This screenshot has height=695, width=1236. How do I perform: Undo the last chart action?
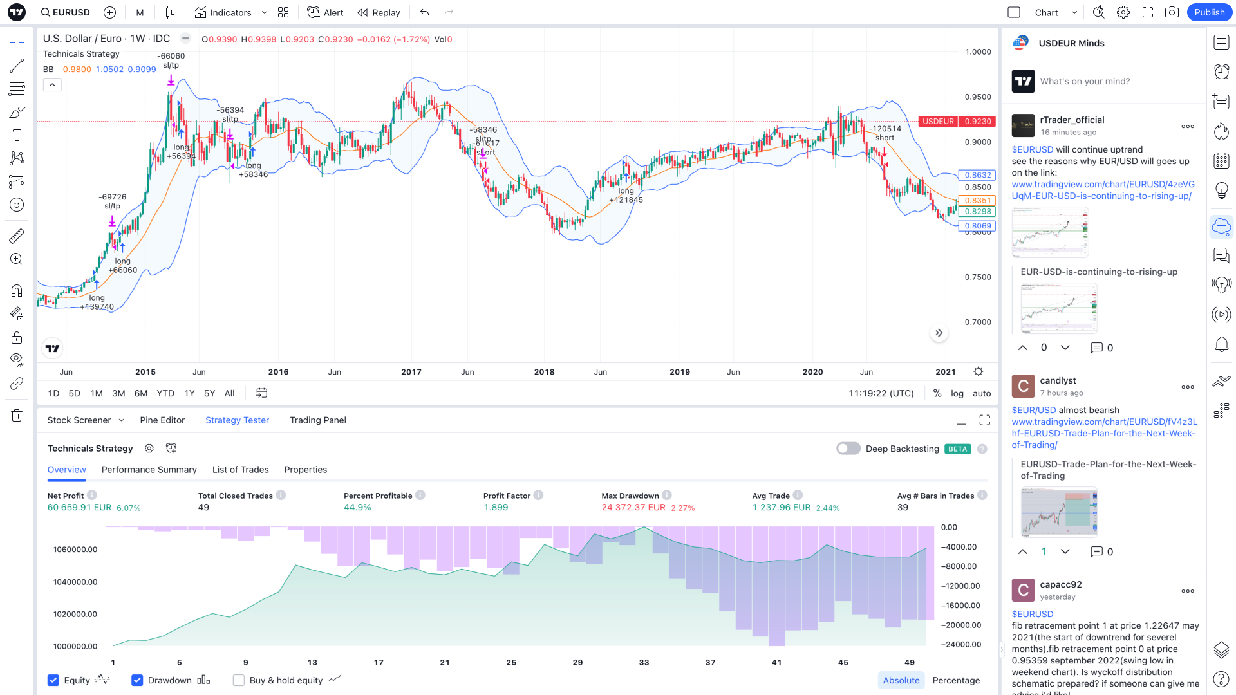424,12
